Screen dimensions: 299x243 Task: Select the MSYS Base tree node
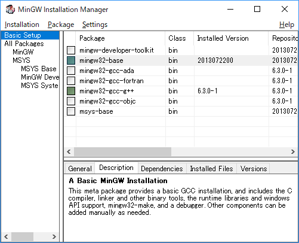[x=39, y=69]
